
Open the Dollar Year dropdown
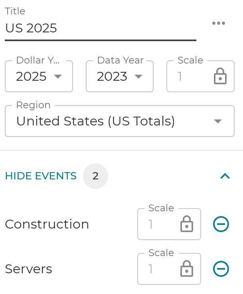(x=39, y=76)
